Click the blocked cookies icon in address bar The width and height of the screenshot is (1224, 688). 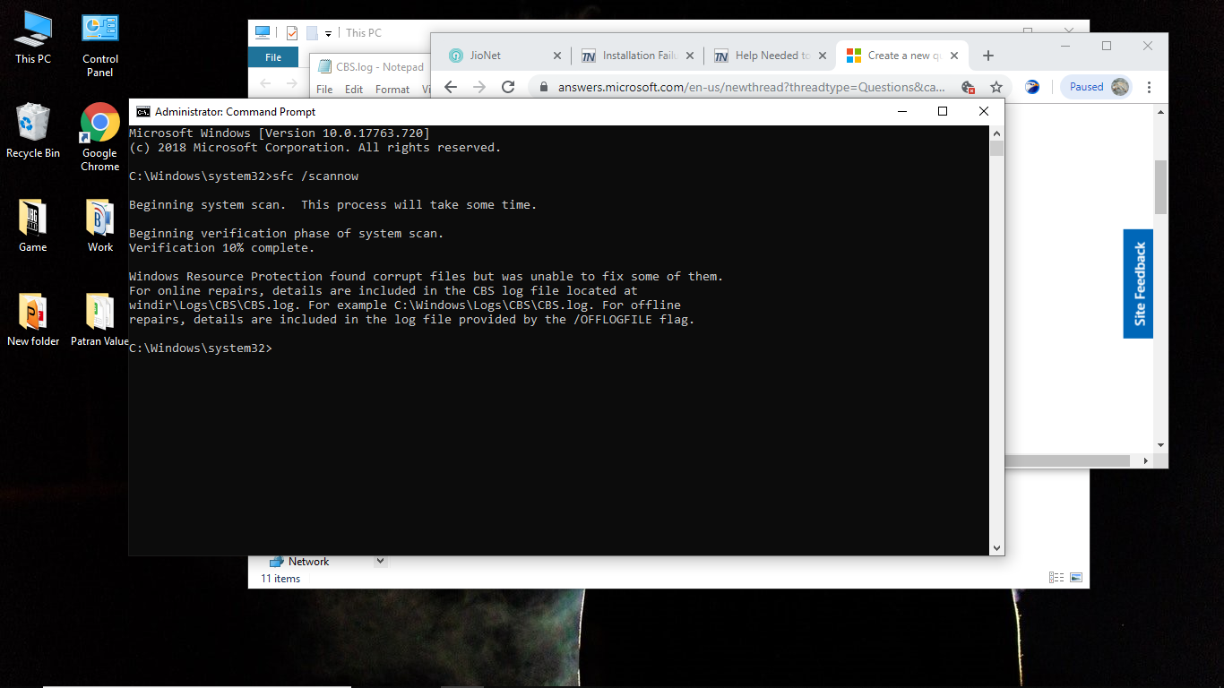[x=968, y=87]
